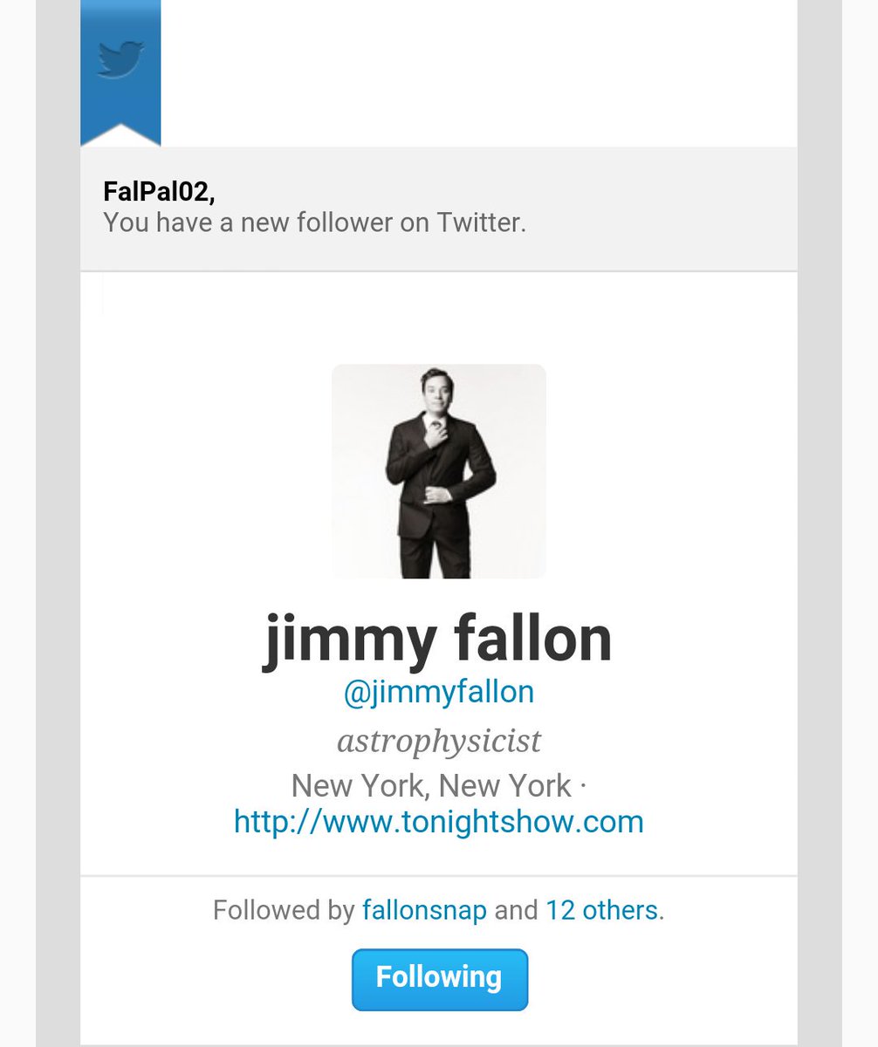878x1047 pixels.
Task: Tap the blue ribbon's pointed bottom edge
Action: click(120, 134)
